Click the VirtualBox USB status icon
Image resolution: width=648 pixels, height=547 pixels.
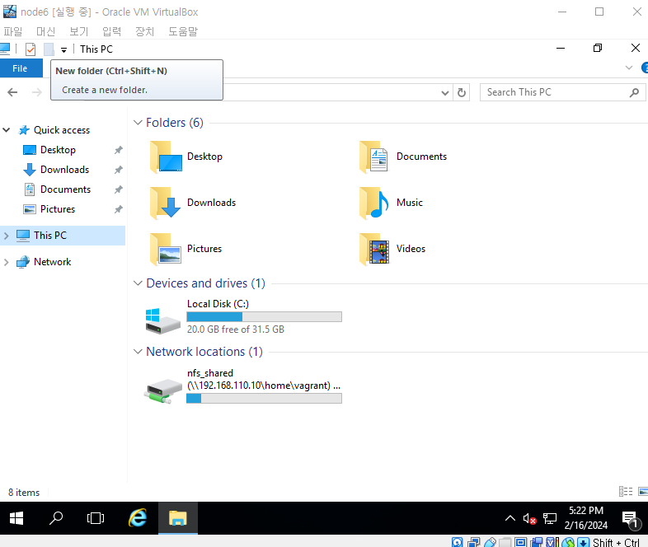[x=490, y=542]
